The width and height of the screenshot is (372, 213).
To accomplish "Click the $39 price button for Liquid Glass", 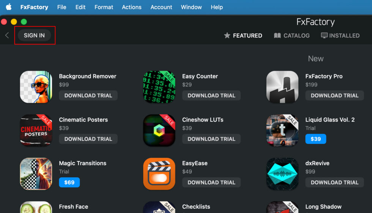I will point(315,139).
